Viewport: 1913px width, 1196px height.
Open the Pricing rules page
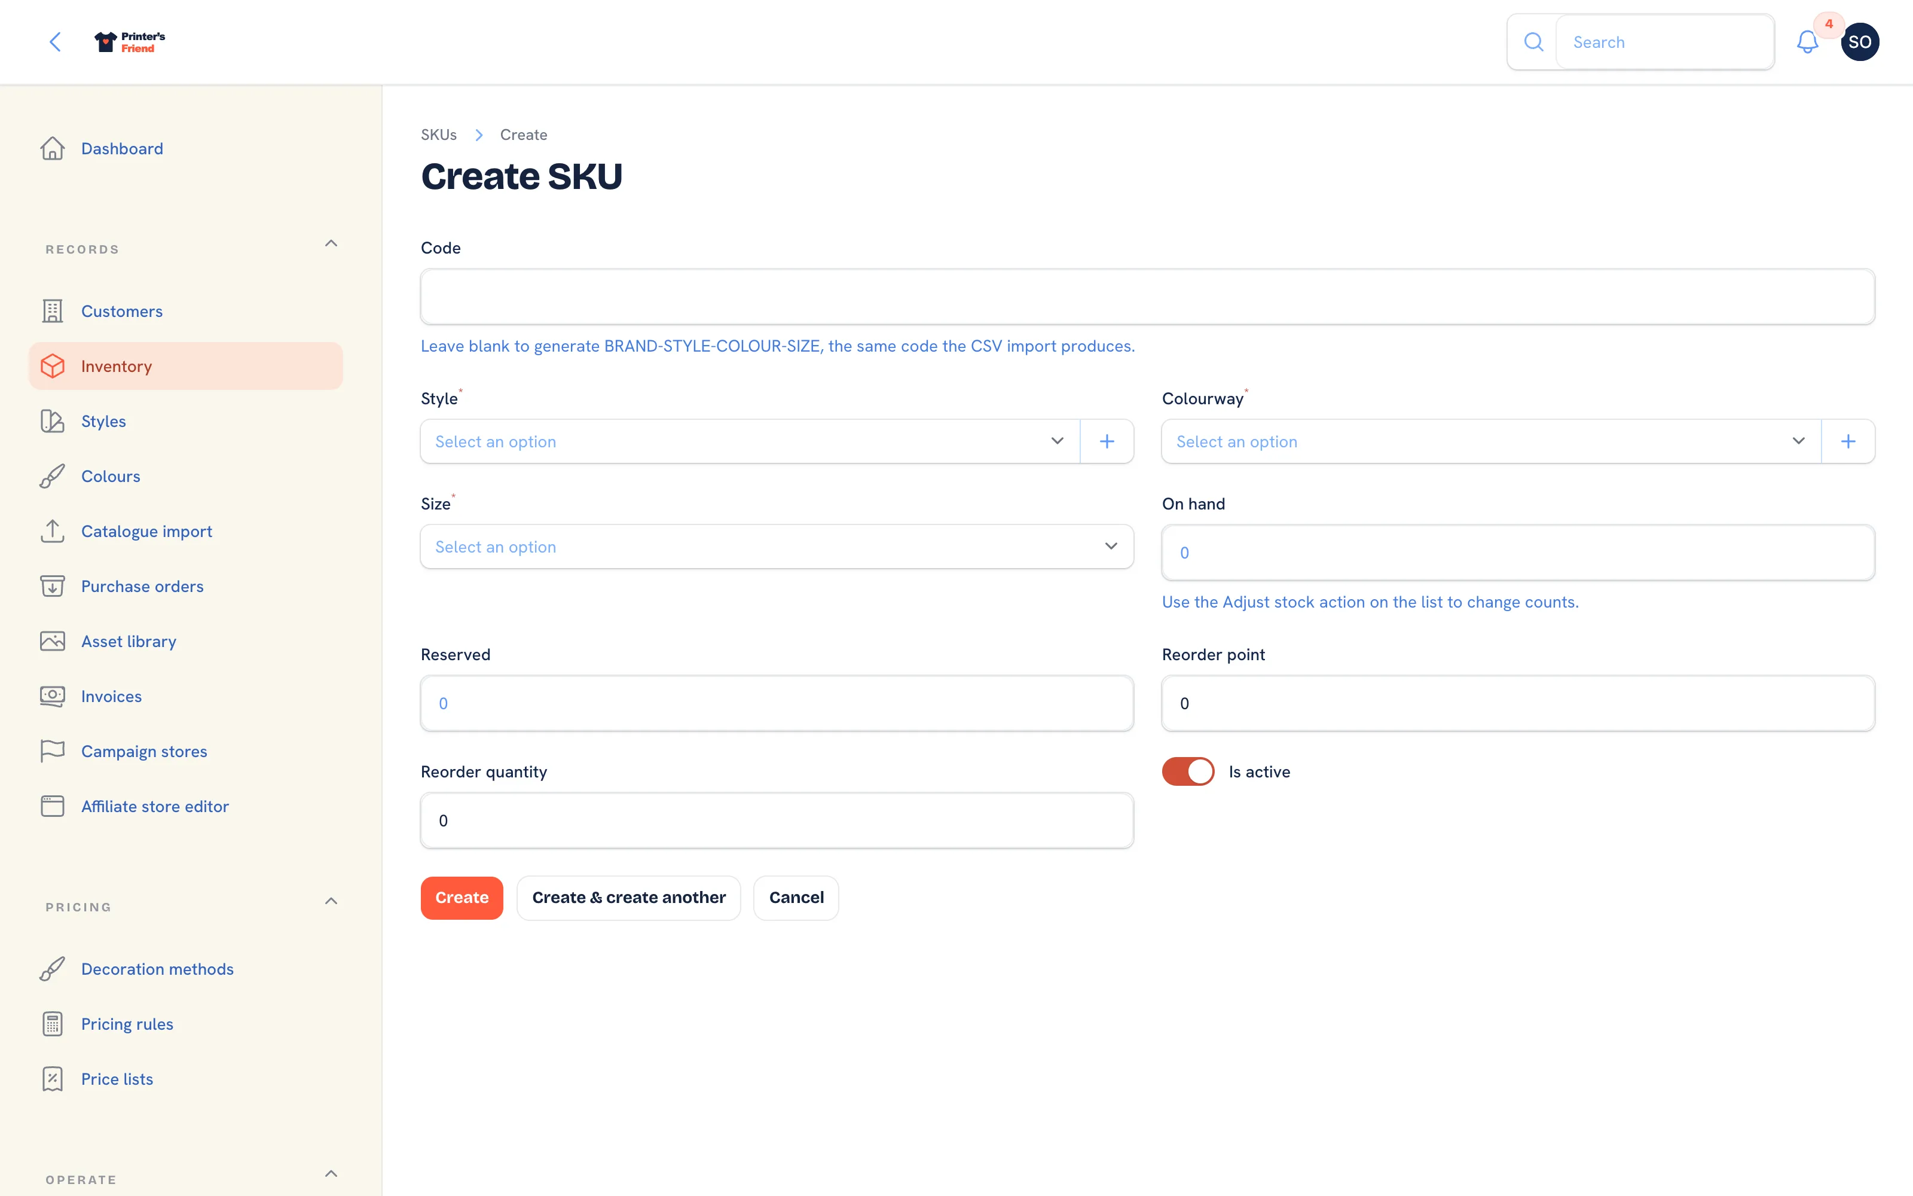[186, 1024]
